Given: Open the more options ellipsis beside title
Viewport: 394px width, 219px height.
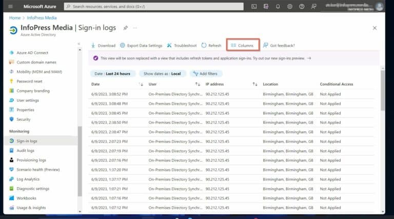Looking at the screenshot, I should pyautogui.click(x=135, y=28).
